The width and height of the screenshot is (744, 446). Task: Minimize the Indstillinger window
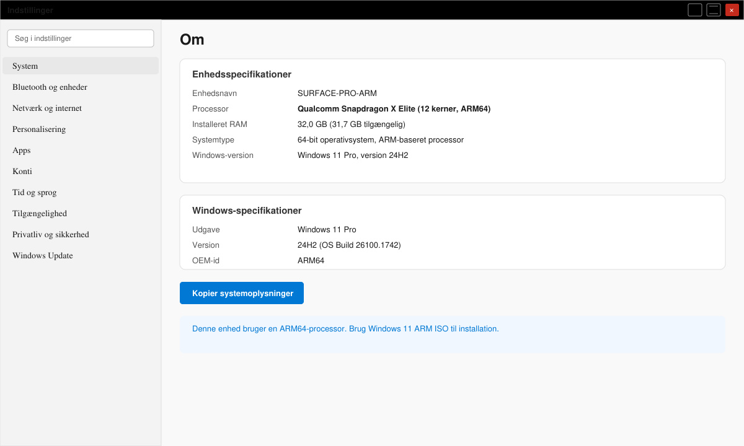(695, 10)
